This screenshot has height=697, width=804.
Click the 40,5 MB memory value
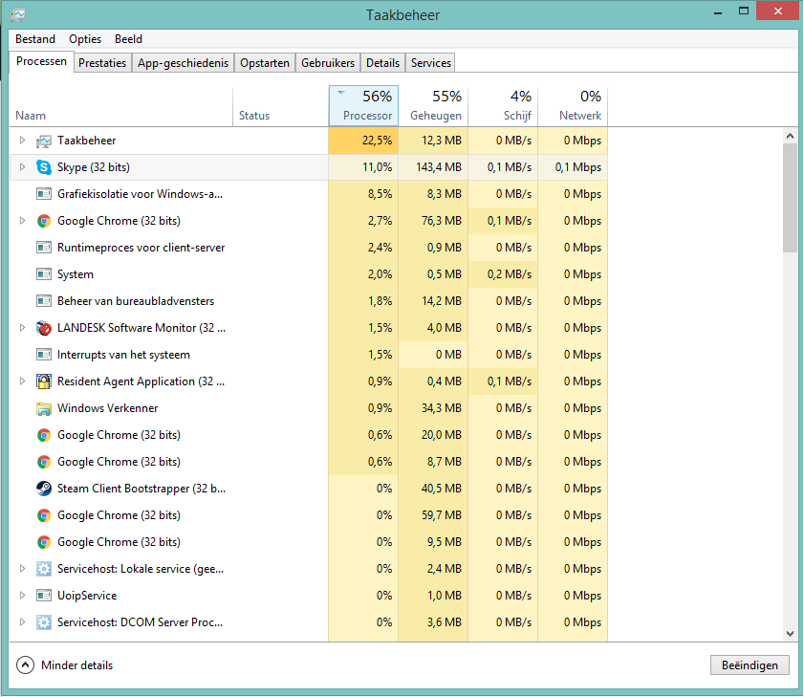pyautogui.click(x=442, y=489)
